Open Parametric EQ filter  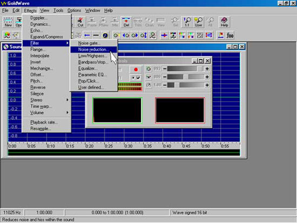point(93,75)
